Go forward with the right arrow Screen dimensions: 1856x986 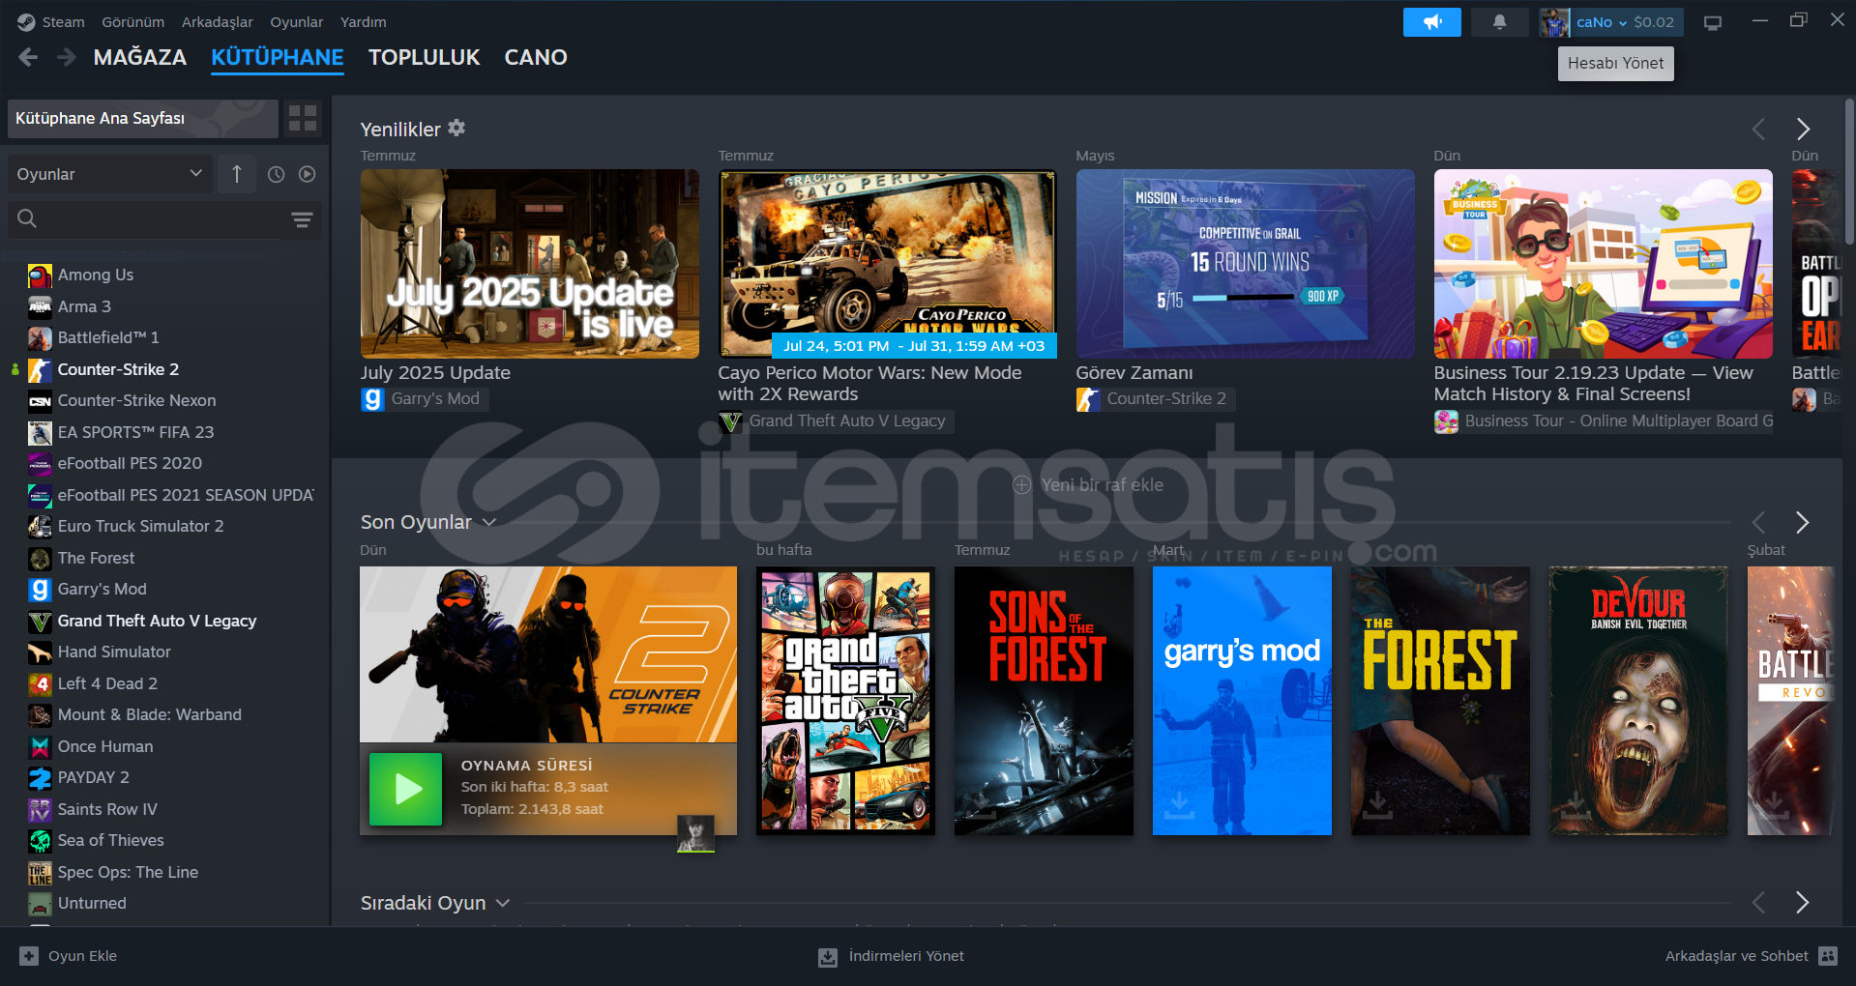coord(66,57)
